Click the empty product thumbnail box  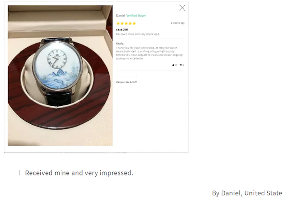[x=126, y=76]
